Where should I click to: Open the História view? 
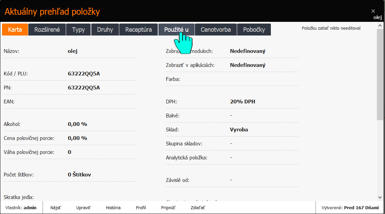click(113, 208)
